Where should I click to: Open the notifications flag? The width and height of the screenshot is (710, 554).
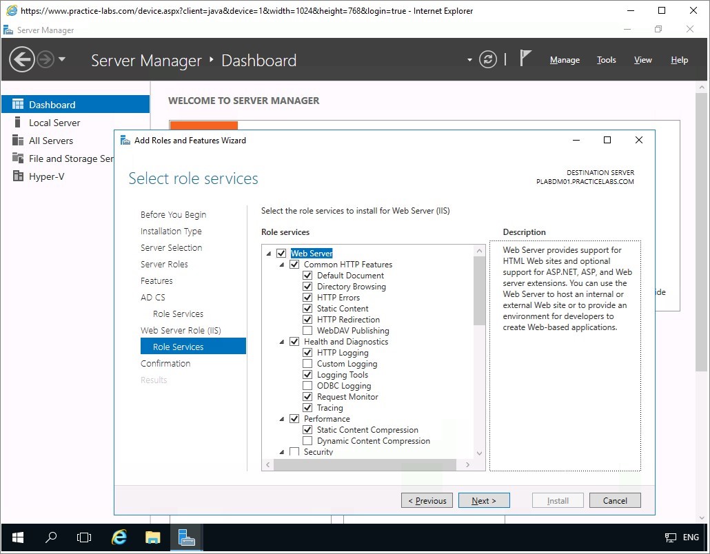pyautogui.click(x=525, y=59)
